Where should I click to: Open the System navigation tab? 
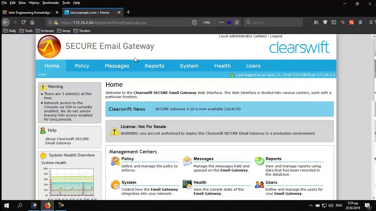pos(189,66)
